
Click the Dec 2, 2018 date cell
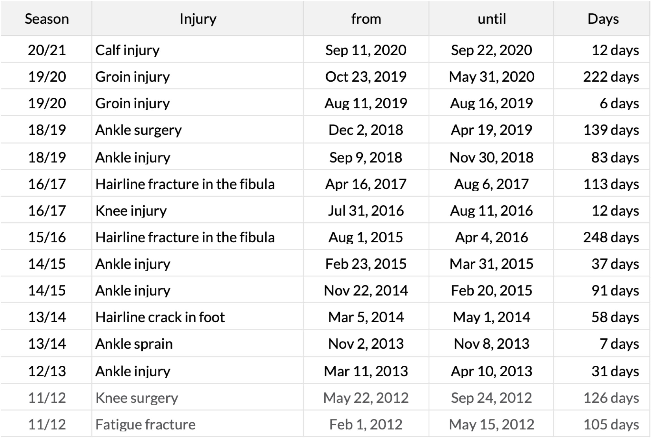(x=366, y=130)
